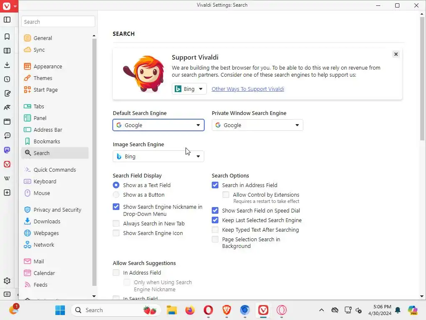Open the settings gear icon
The width and height of the screenshot is (426, 320).
tap(7, 281)
